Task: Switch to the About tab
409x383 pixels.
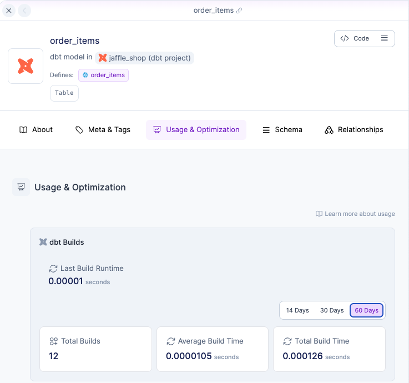Action: 36,130
